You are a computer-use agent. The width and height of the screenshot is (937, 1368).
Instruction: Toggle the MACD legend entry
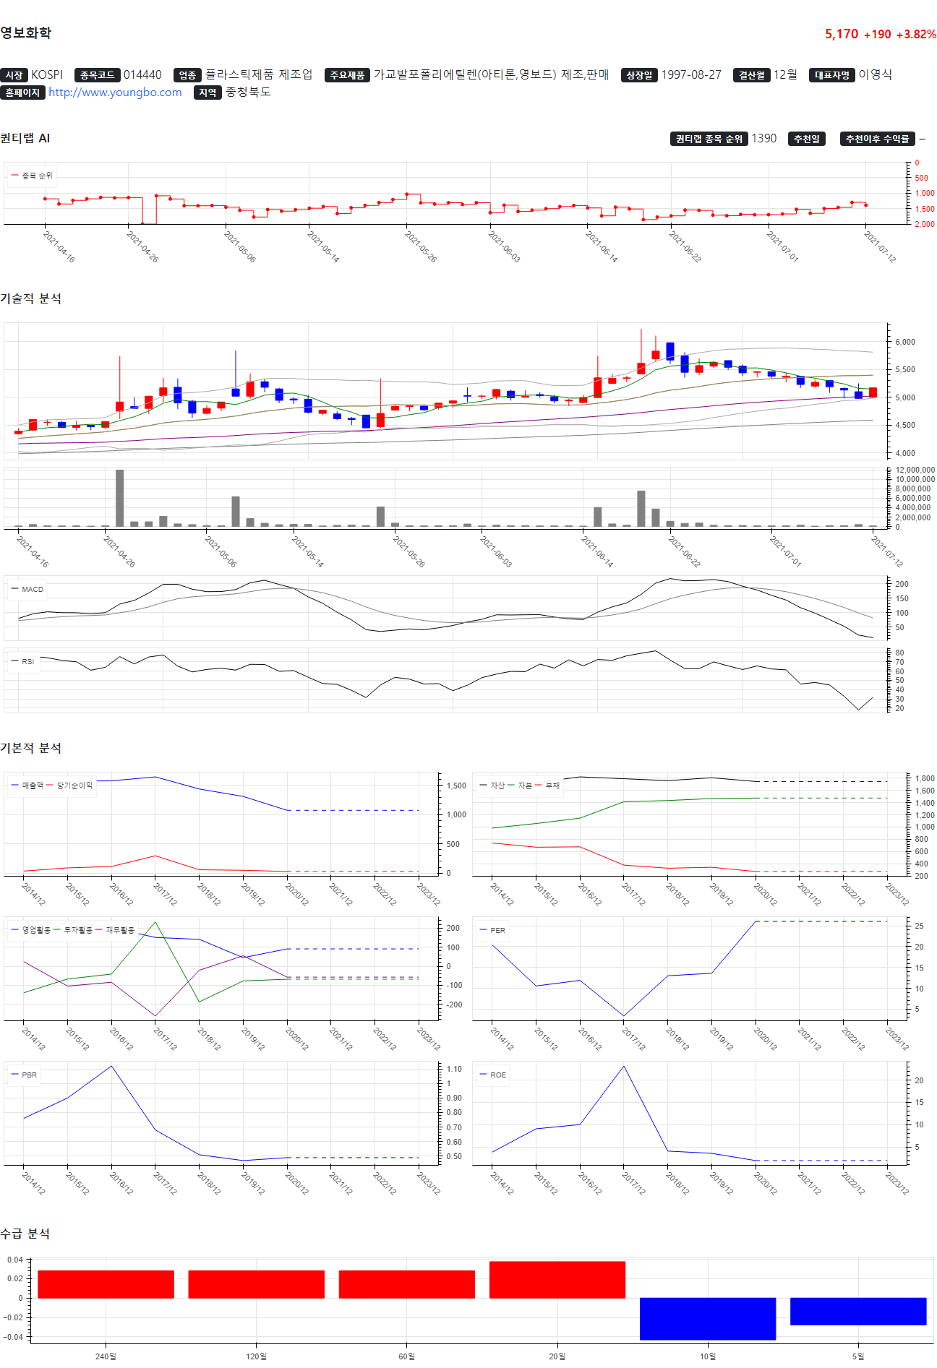coord(27,589)
